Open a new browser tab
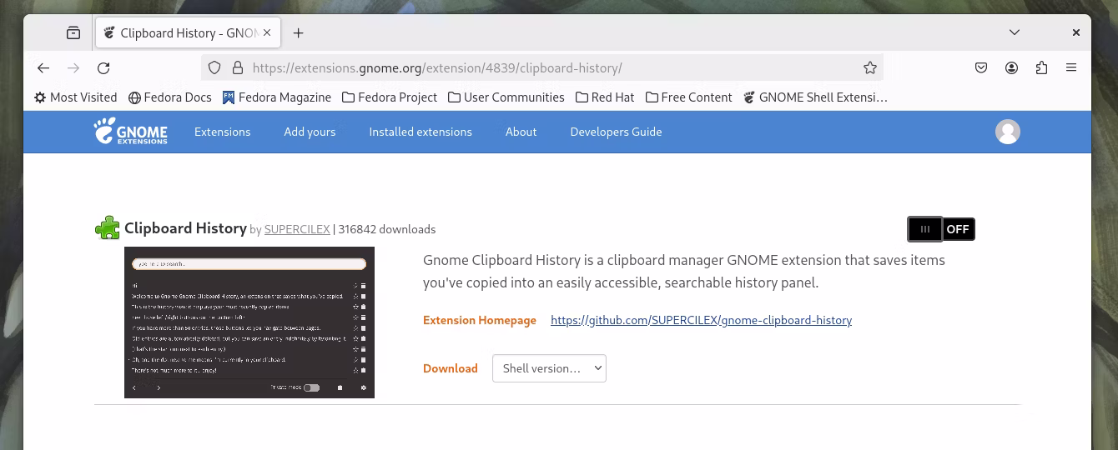1118x450 pixels. [x=298, y=33]
